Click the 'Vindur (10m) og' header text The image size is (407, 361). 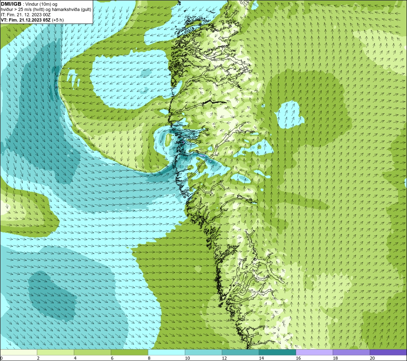tap(42, 4)
